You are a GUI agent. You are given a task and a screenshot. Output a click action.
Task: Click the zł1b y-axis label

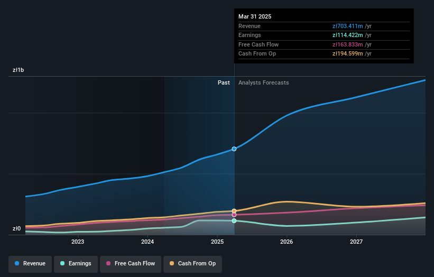(19, 70)
